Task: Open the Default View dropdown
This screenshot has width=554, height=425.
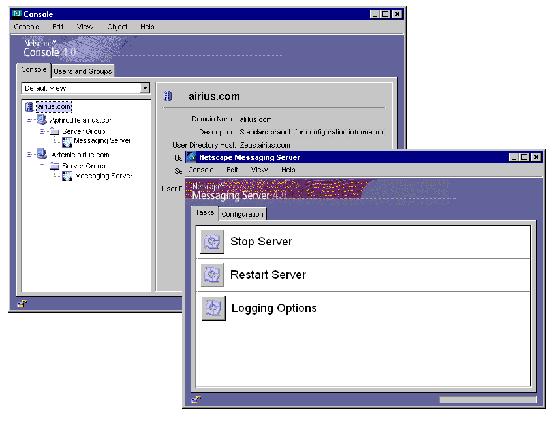Action: click(x=145, y=88)
